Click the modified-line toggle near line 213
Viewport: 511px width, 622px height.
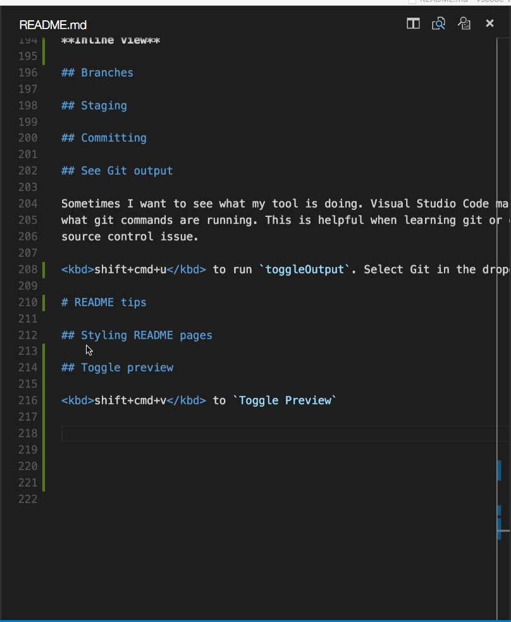(x=43, y=351)
